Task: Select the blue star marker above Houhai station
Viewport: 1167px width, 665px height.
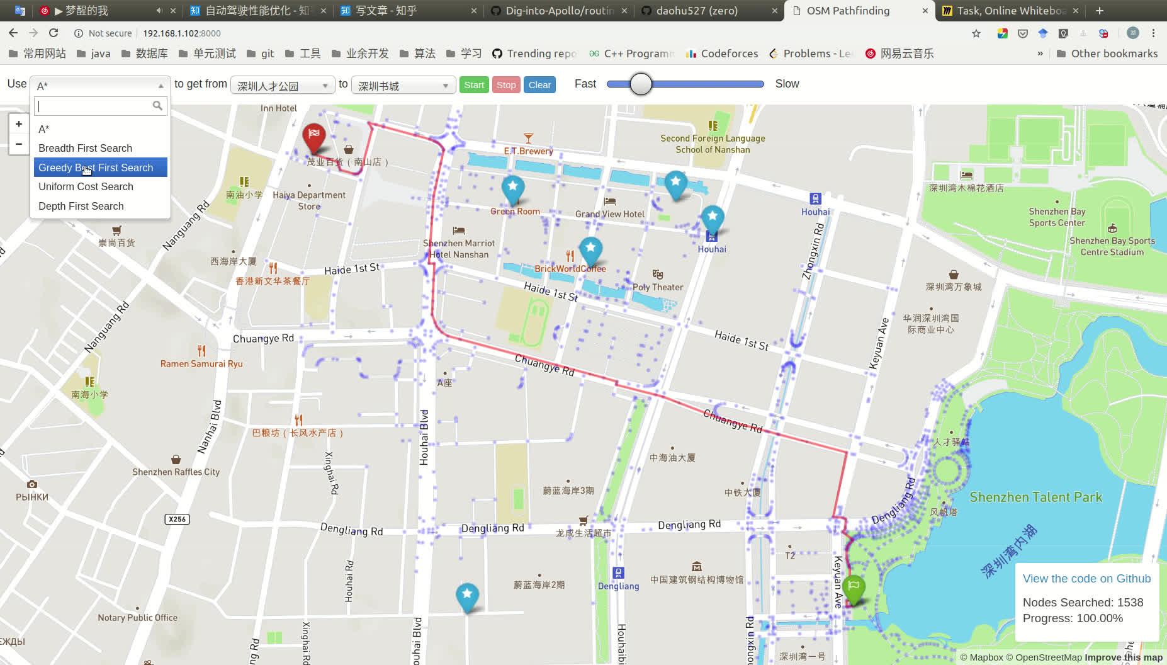Action: point(713,220)
